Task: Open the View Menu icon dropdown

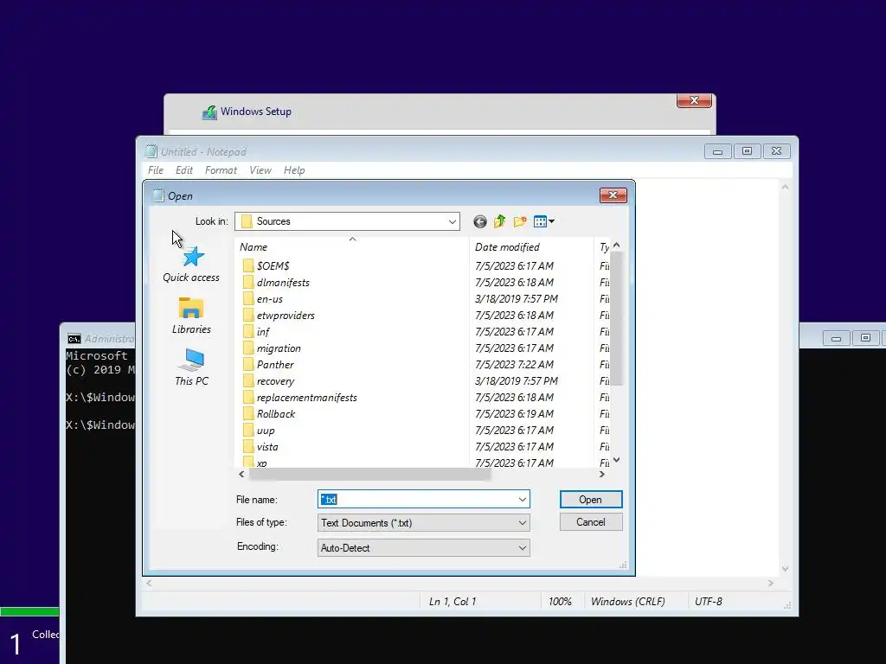Action: pos(543,222)
